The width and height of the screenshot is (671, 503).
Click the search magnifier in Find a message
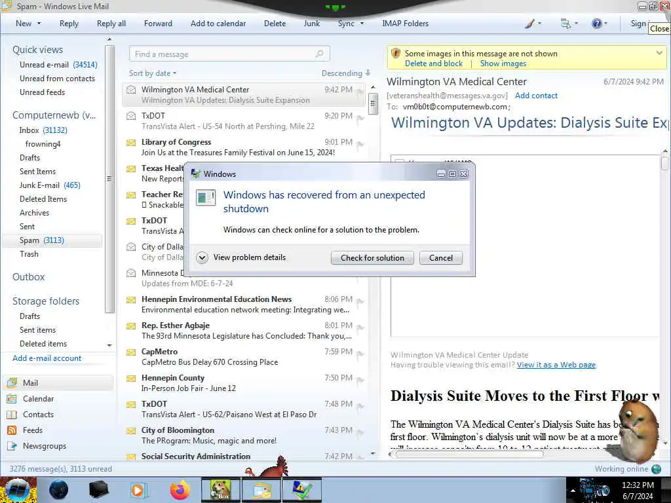pos(319,54)
